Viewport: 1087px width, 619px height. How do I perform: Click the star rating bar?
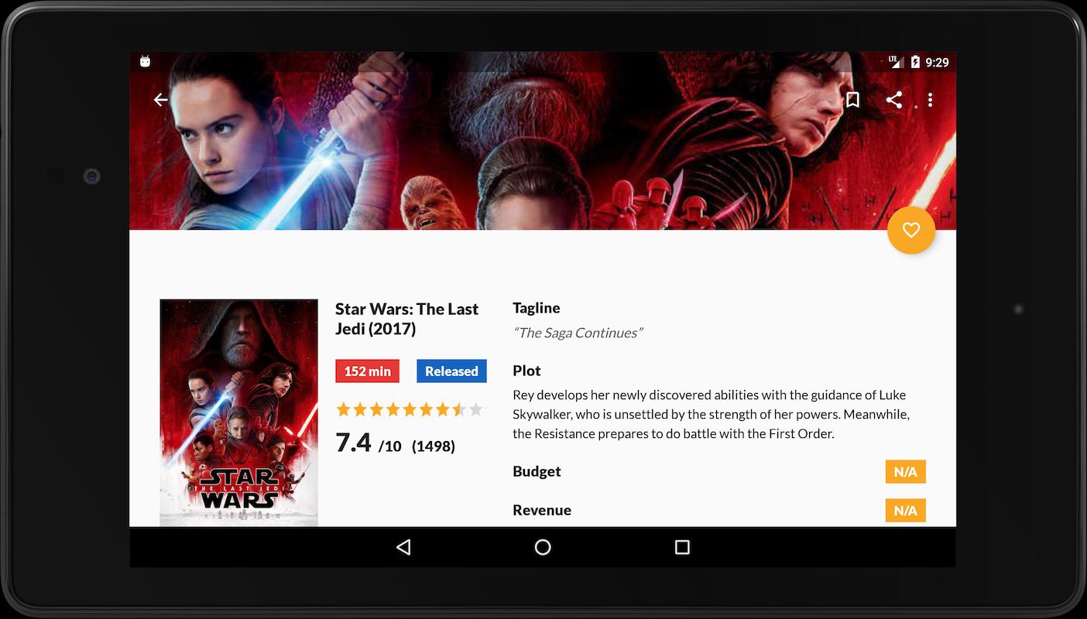tap(409, 409)
